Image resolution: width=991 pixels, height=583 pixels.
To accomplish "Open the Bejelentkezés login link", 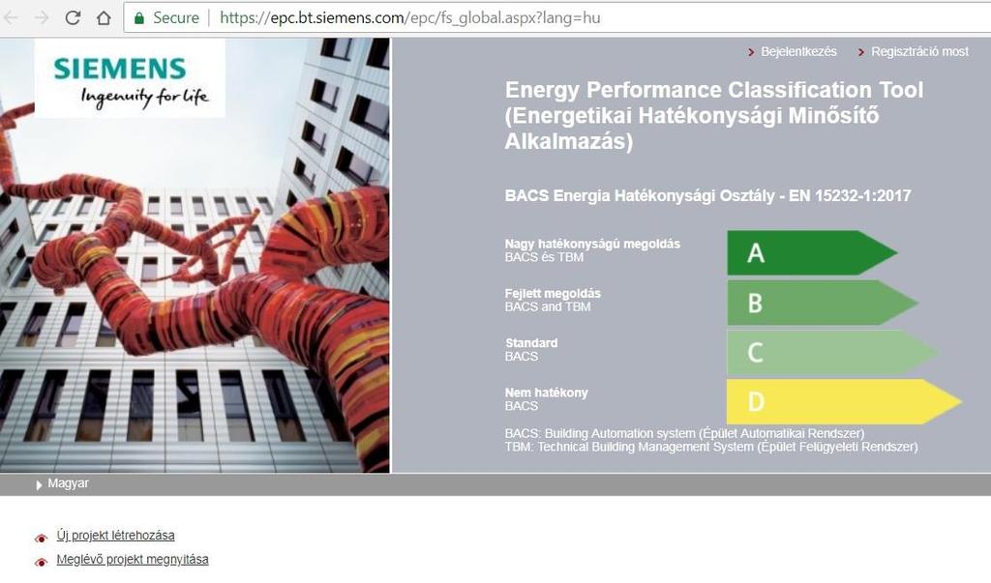I will tap(798, 52).
